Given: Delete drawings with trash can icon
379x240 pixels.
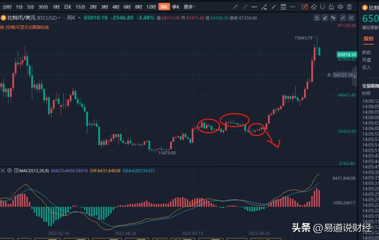Looking at the screenshot, I should (x=349, y=7).
